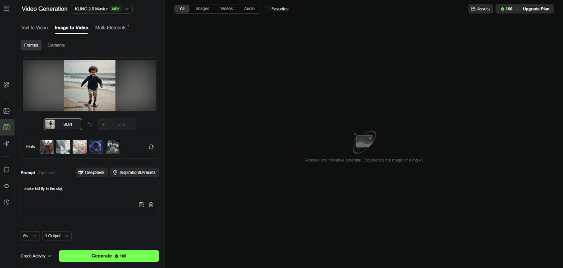The image size is (563, 268).
Task: Click the green Generate button
Action: tap(109, 256)
